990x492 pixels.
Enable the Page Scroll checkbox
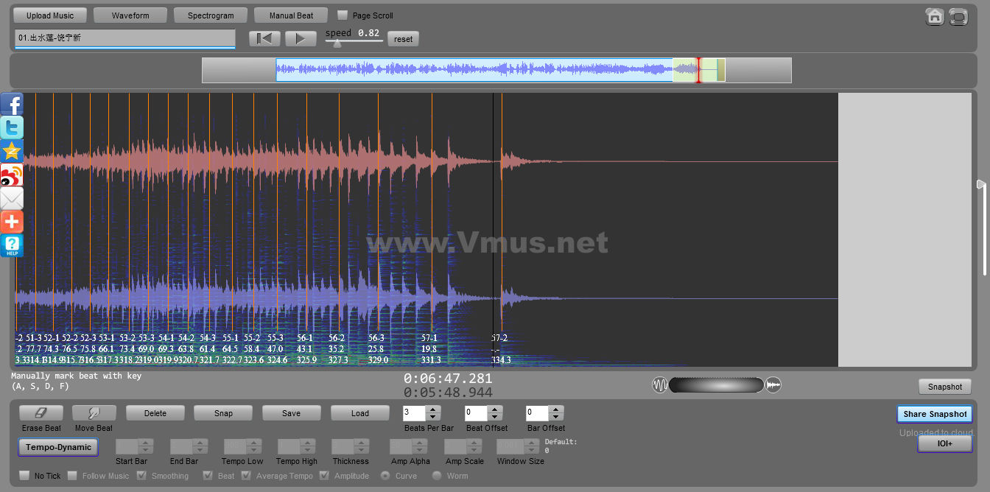[x=343, y=15]
